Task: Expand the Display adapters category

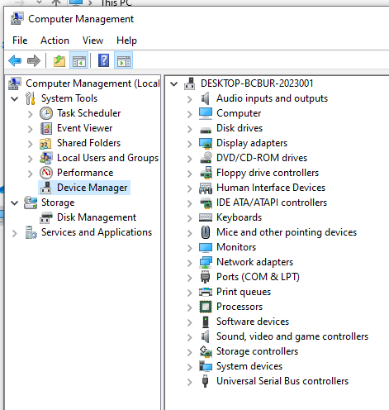Action: click(x=189, y=144)
